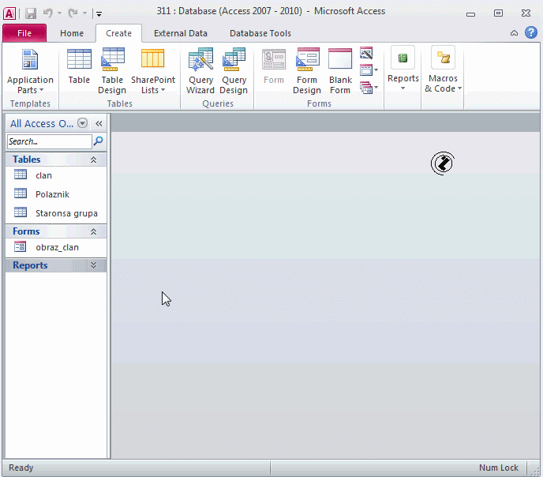
Task: Switch to External Data tab
Action: coord(181,33)
